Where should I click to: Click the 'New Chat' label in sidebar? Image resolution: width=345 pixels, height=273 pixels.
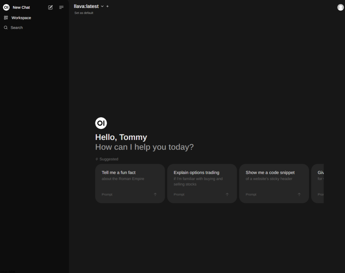pos(21,7)
